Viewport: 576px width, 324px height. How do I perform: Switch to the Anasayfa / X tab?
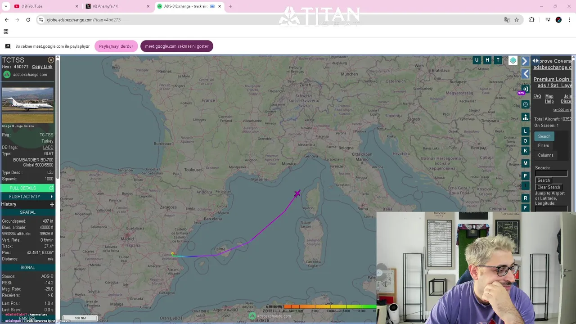coord(118,6)
